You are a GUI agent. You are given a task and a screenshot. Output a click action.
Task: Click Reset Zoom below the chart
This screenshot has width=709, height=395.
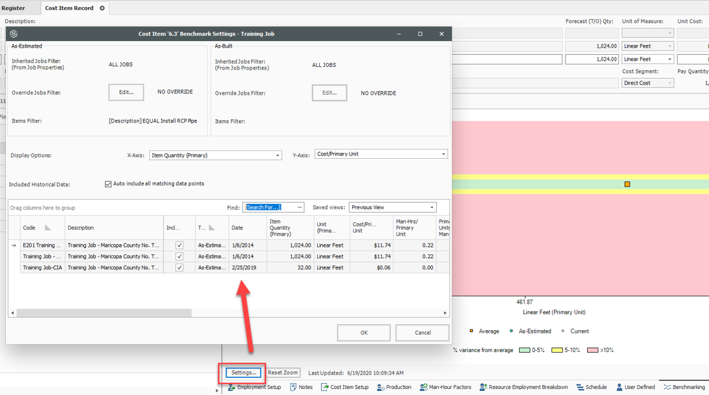tap(282, 372)
